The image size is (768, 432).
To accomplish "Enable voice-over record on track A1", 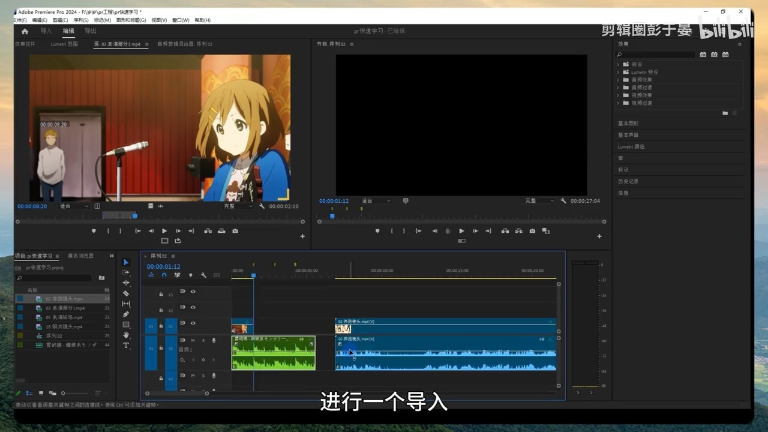I will (x=214, y=341).
